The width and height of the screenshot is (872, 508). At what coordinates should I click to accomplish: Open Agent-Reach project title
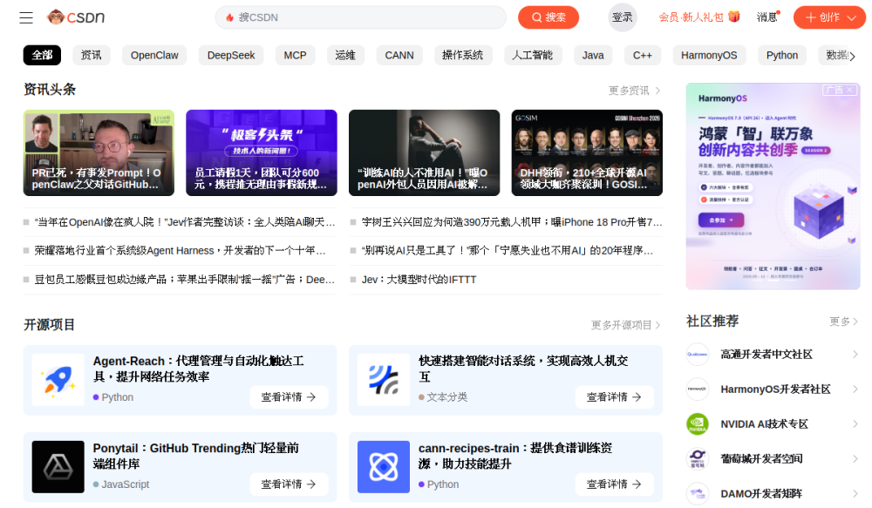(x=199, y=369)
